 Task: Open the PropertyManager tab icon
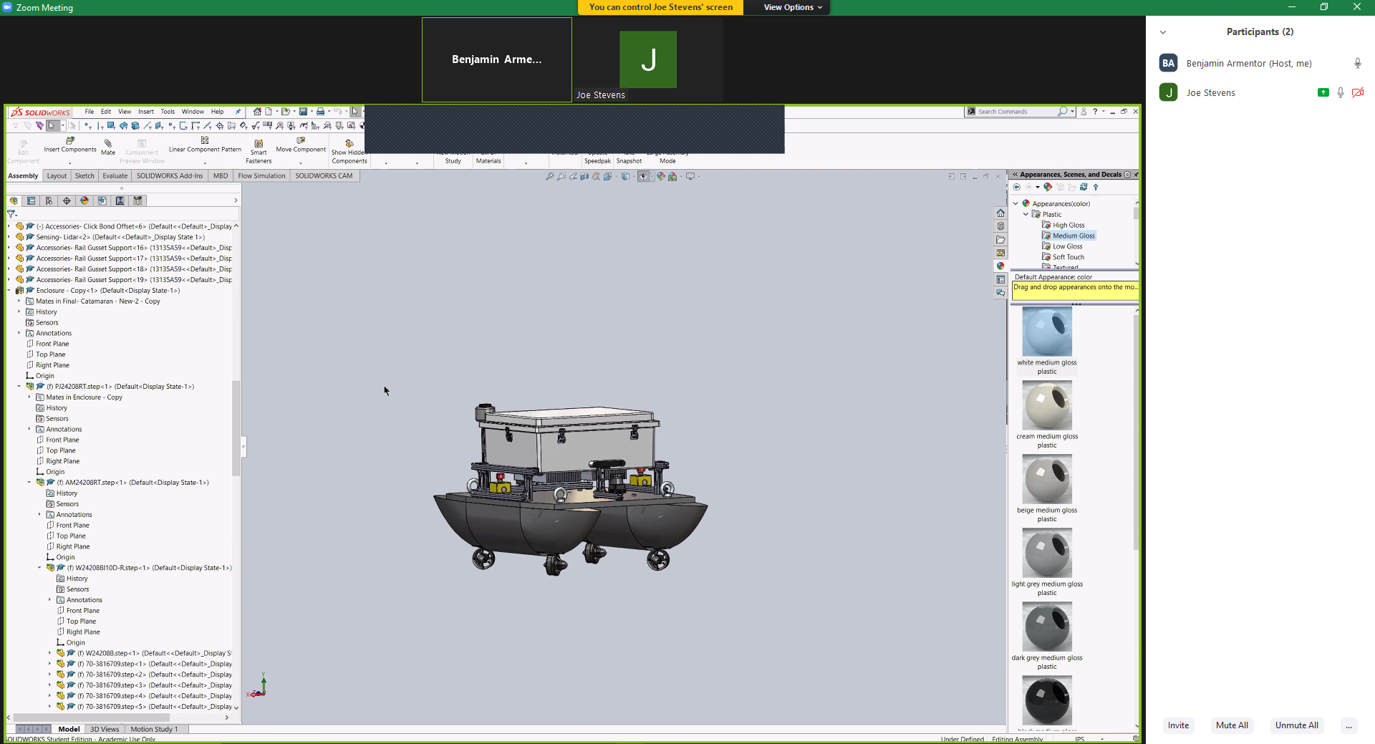pos(31,201)
